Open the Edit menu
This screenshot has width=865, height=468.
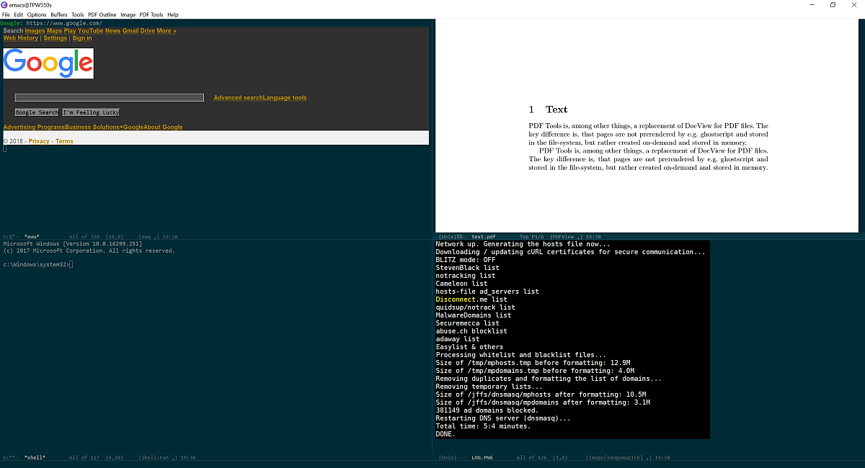point(18,14)
